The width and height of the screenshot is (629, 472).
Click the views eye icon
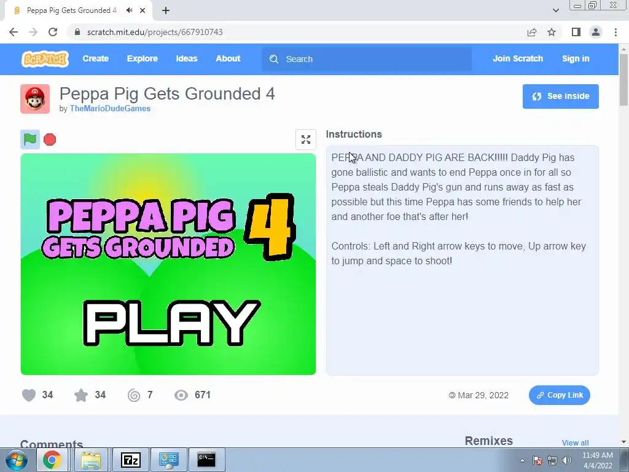tap(181, 395)
